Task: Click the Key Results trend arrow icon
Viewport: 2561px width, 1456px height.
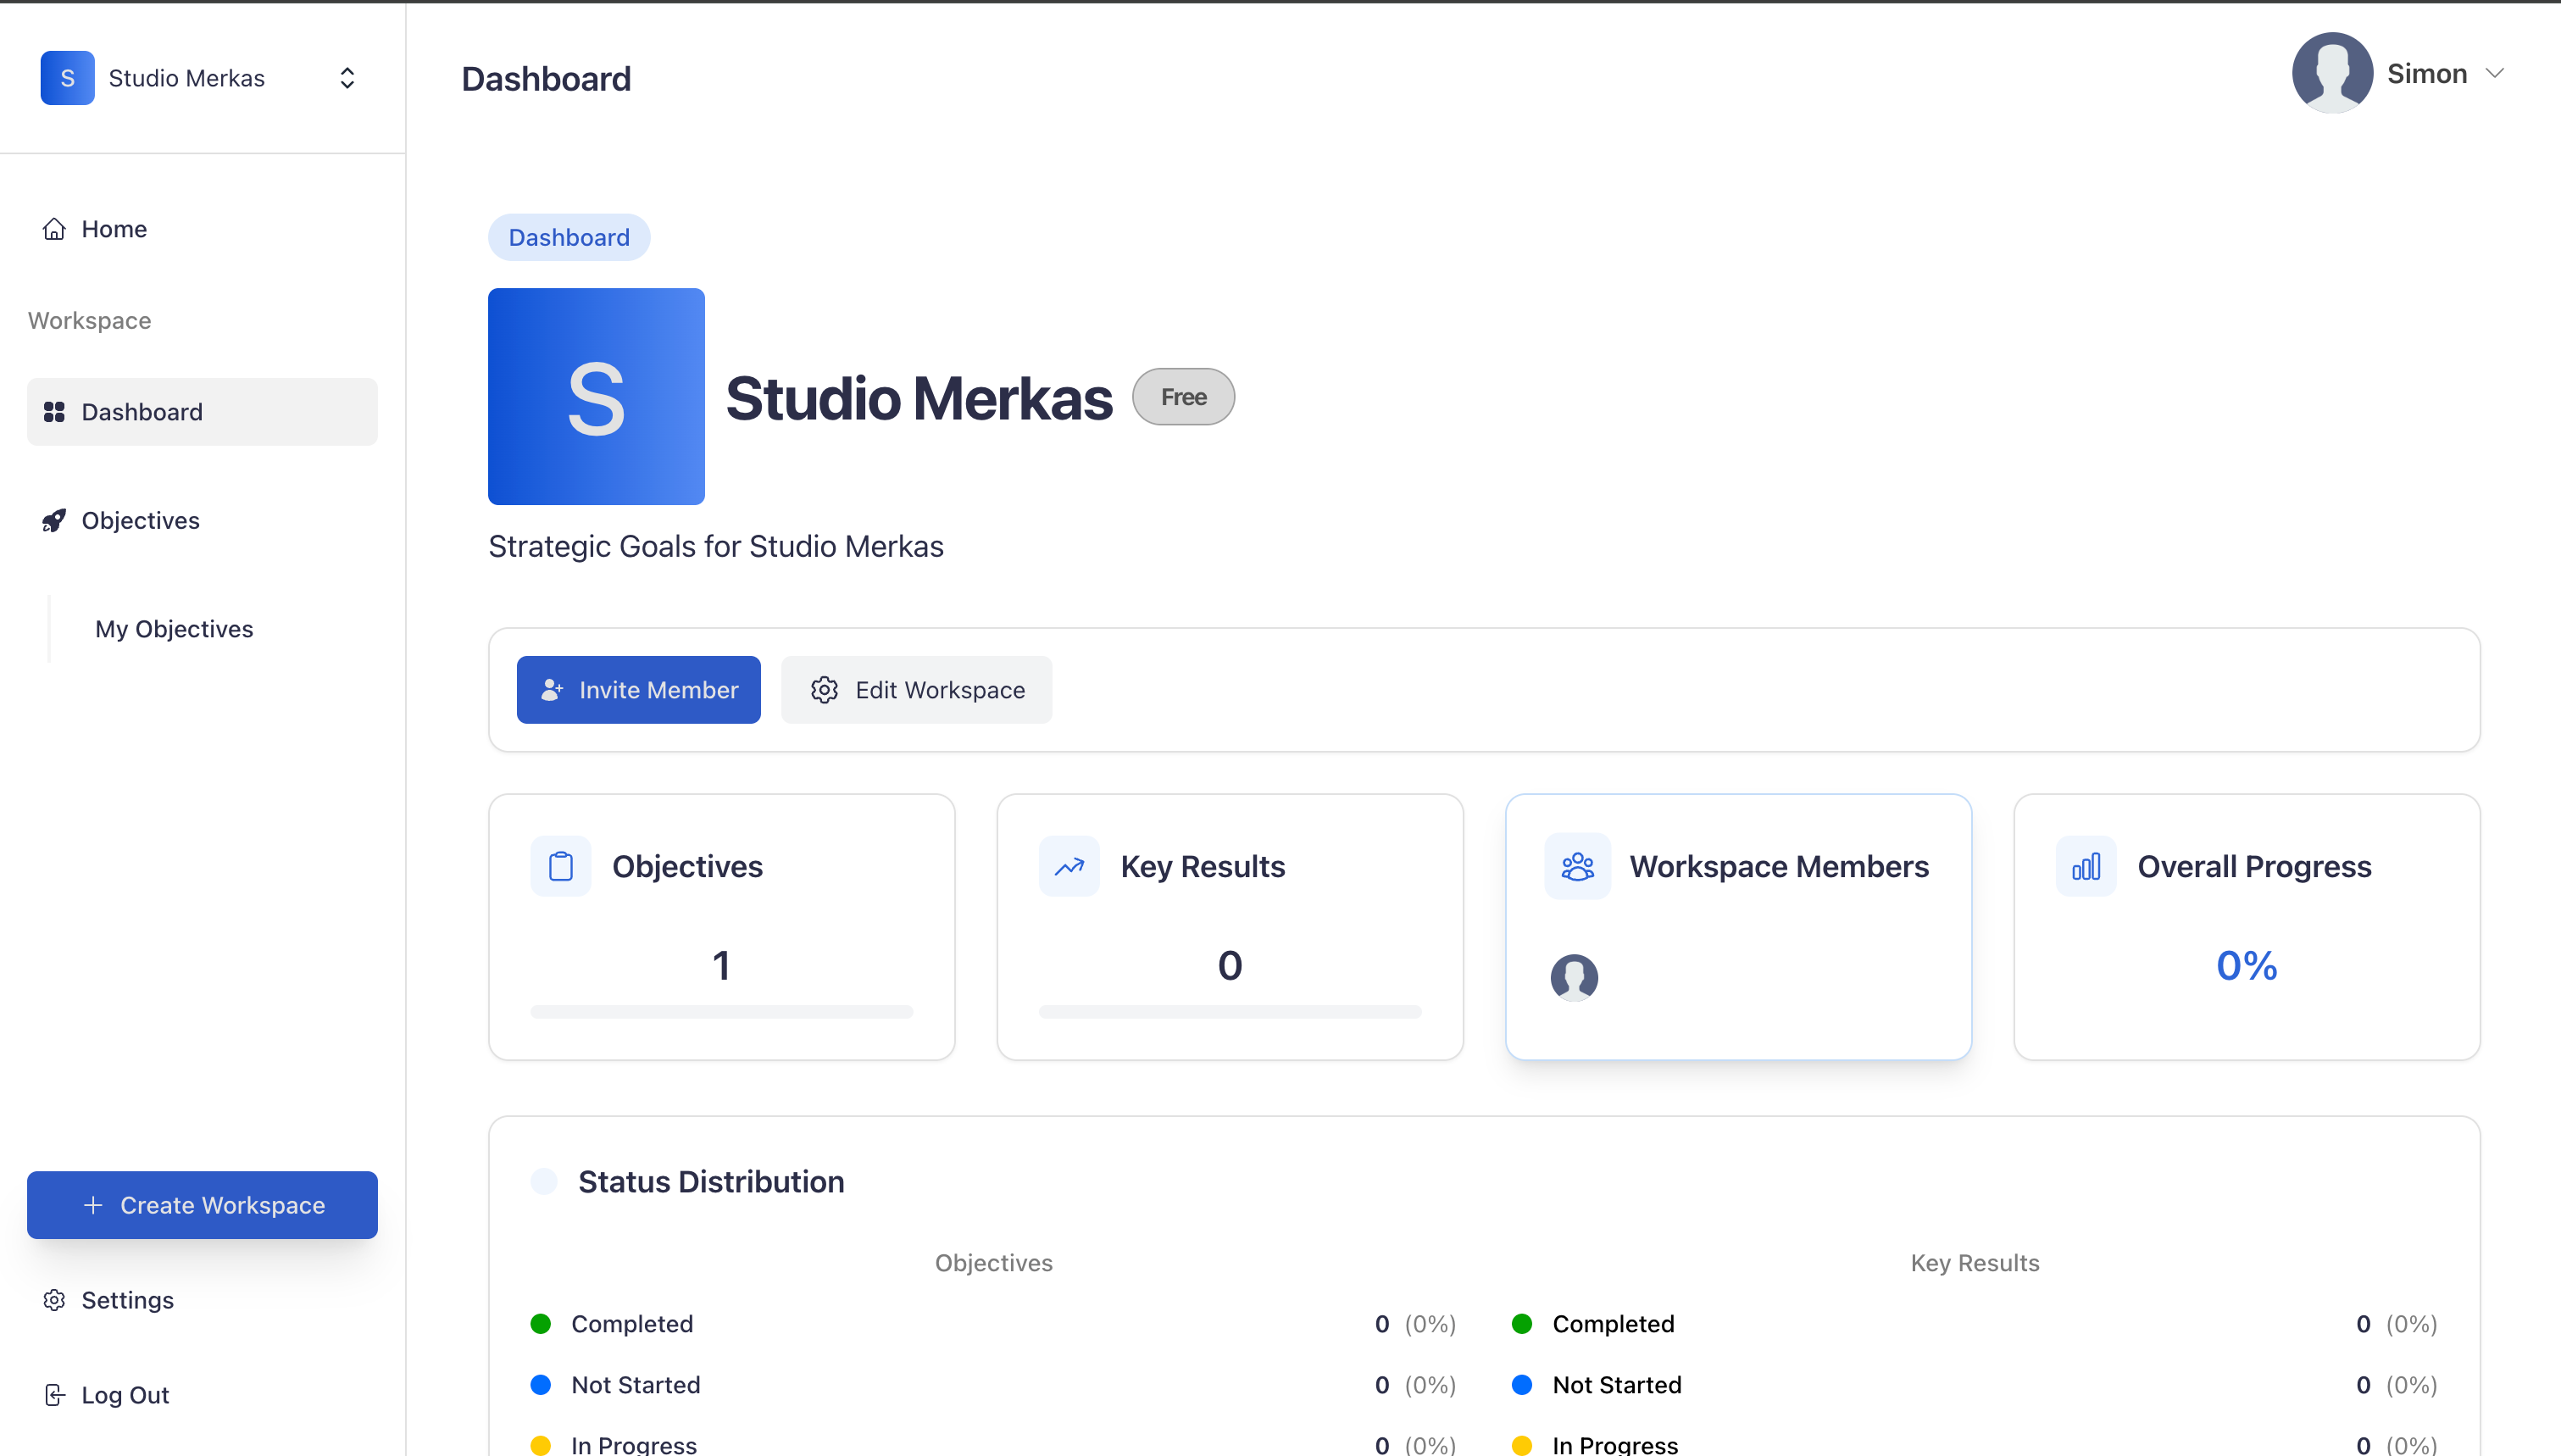Action: (1069, 866)
